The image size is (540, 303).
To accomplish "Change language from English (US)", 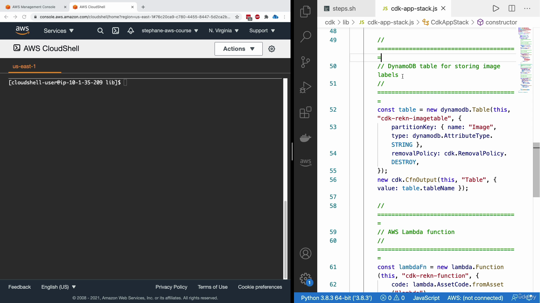I will click(58, 287).
